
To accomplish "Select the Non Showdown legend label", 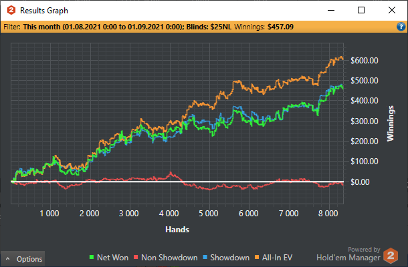I will click(x=169, y=258).
